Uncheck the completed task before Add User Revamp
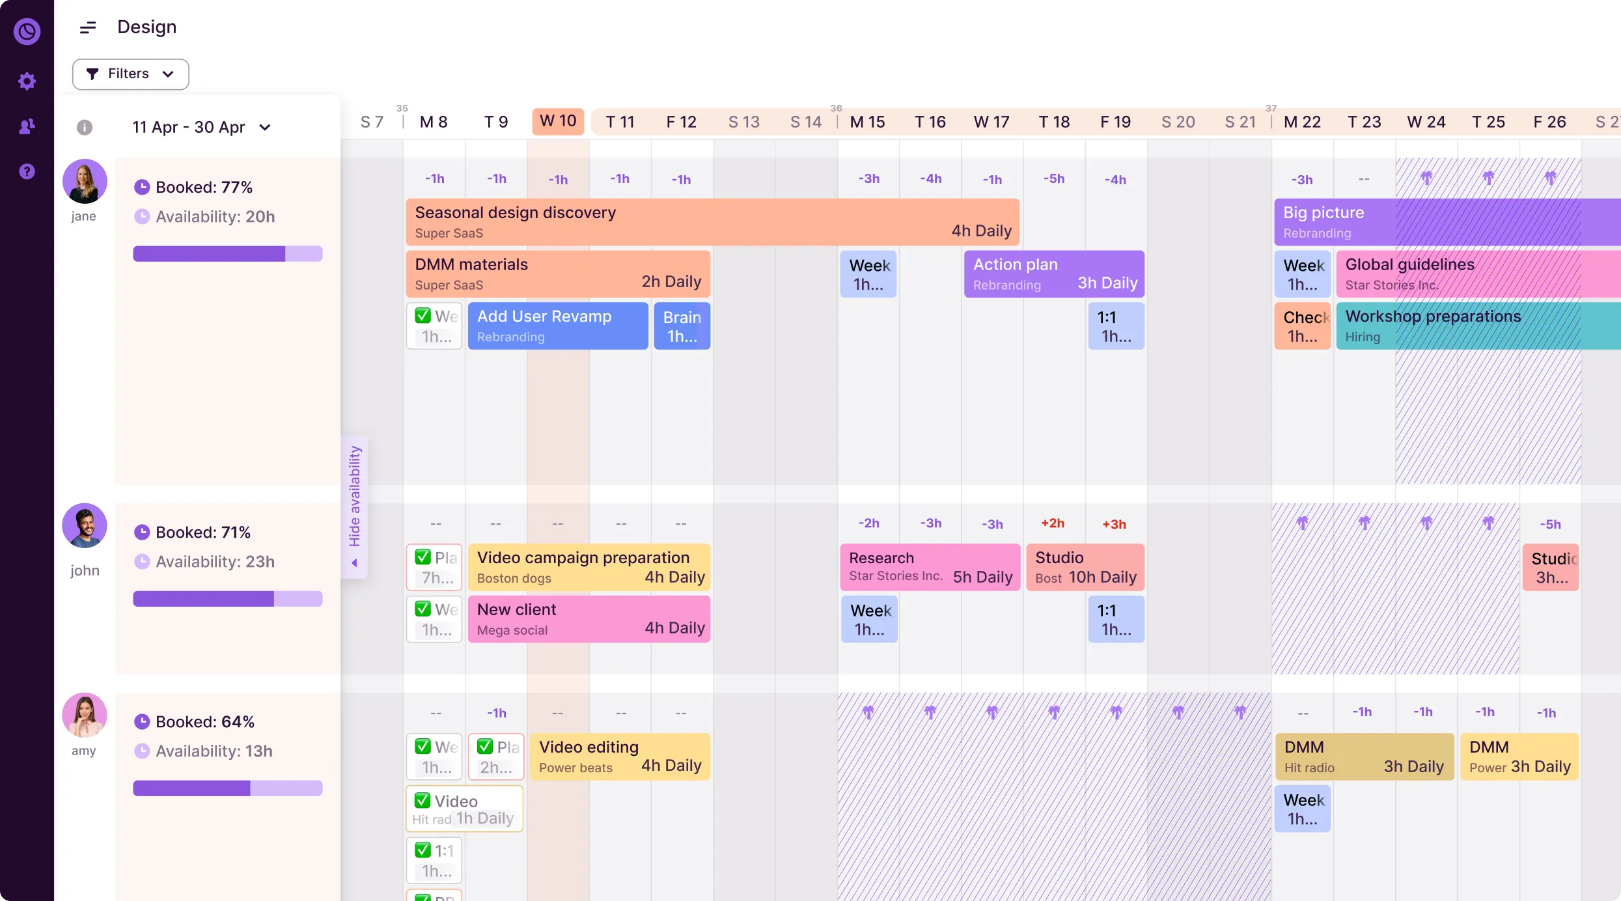 coord(423,316)
